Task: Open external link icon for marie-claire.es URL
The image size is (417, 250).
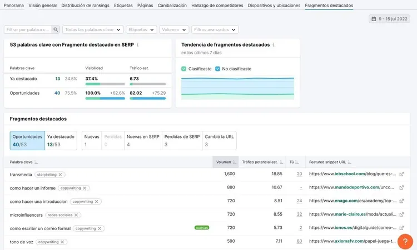Action: [401, 214]
